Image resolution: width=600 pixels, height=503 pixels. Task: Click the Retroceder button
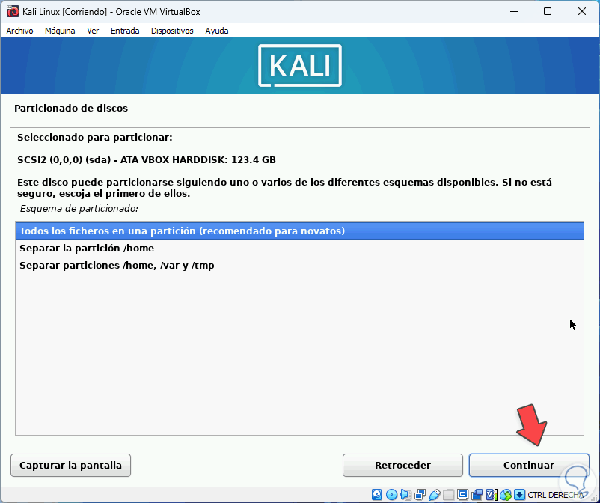(402, 465)
